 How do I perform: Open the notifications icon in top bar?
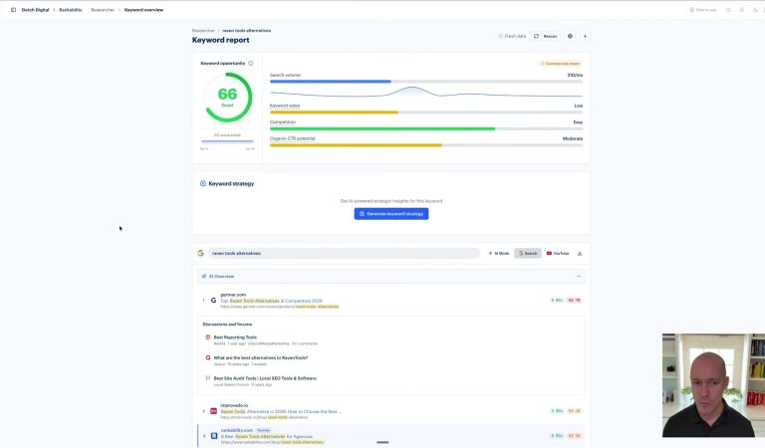pyautogui.click(x=742, y=10)
